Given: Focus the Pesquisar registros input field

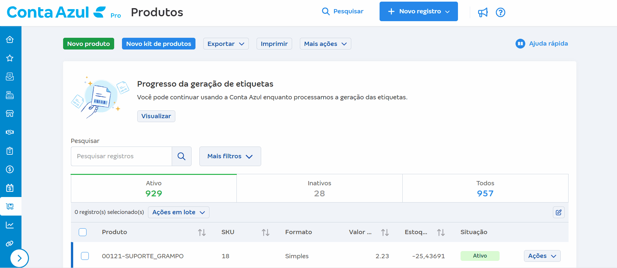Looking at the screenshot, I should click(x=121, y=156).
